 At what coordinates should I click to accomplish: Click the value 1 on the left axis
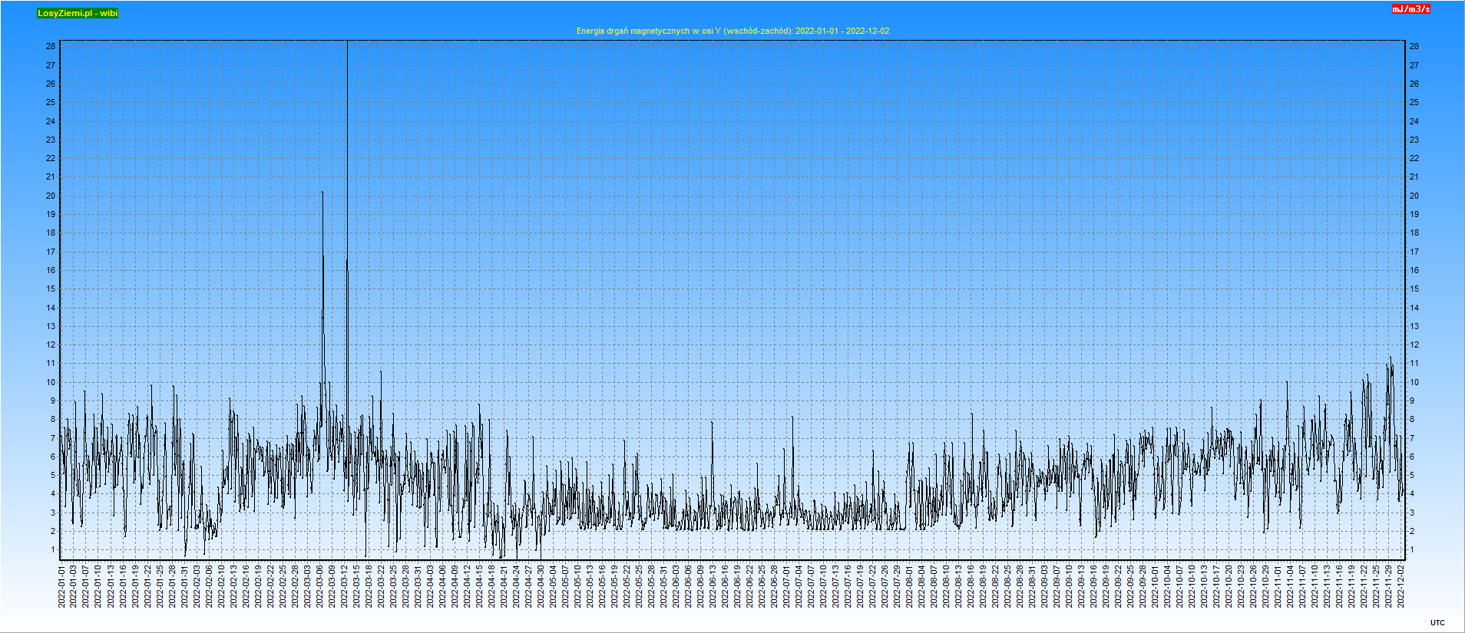[53, 549]
